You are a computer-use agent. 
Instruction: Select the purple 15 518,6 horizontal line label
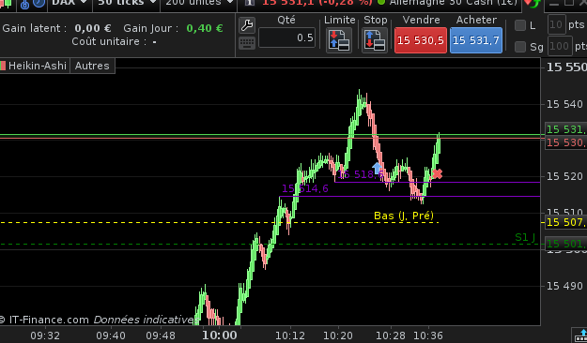pos(361,174)
